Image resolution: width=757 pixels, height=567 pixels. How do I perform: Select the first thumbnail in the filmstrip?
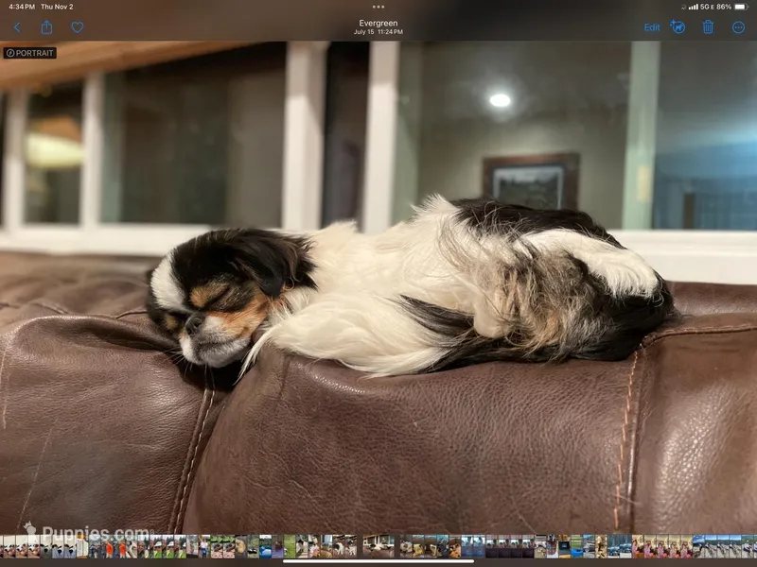click(x=7, y=546)
